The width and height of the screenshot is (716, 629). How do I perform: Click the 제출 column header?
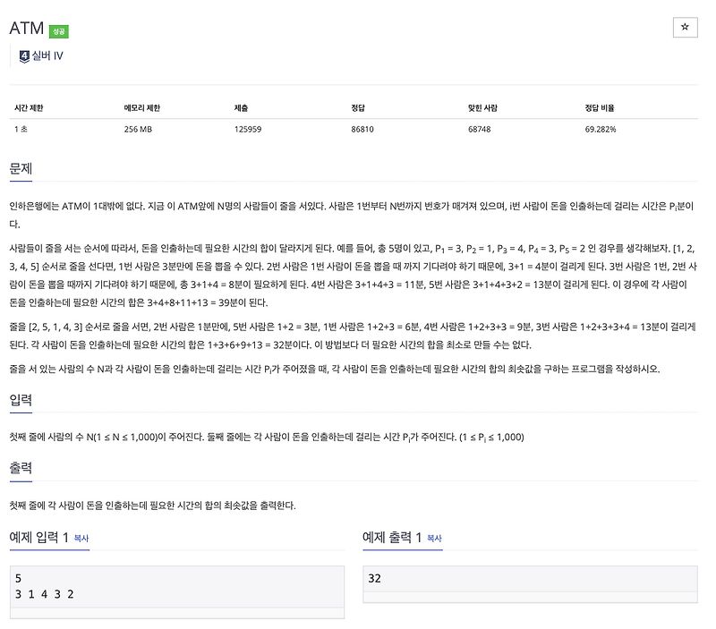[x=242, y=105]
